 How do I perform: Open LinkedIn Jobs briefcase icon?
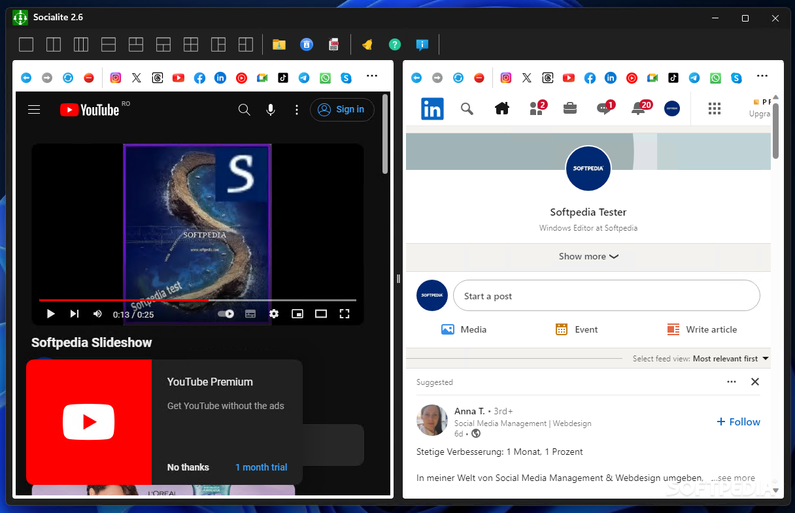click(570, 108)
